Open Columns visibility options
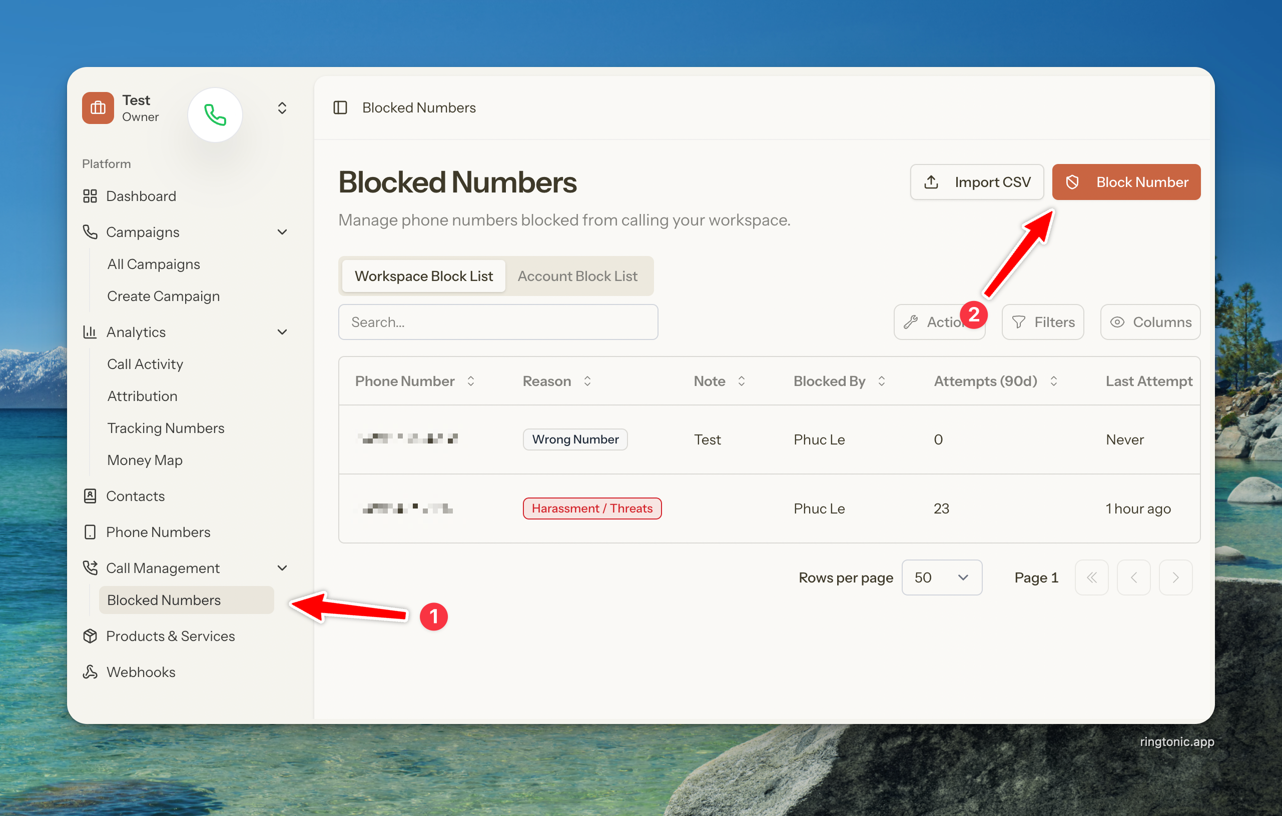The width and height of the screenshot is (1282, 816). point(1150,322)
